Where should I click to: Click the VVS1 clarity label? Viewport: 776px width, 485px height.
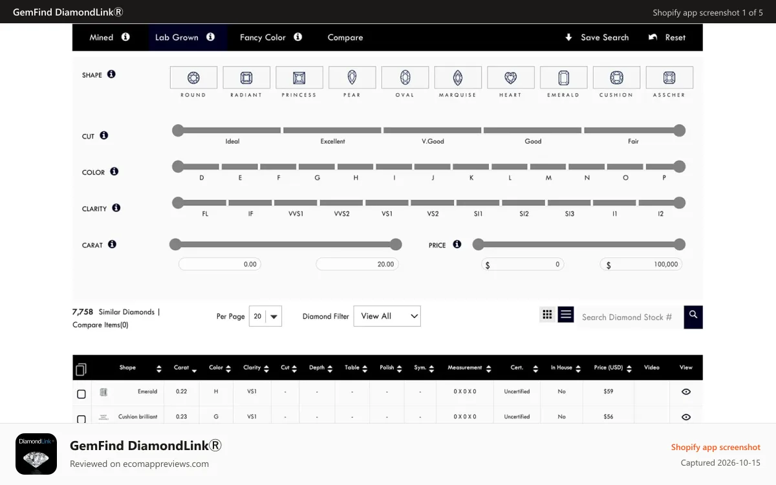coord(296,213)
